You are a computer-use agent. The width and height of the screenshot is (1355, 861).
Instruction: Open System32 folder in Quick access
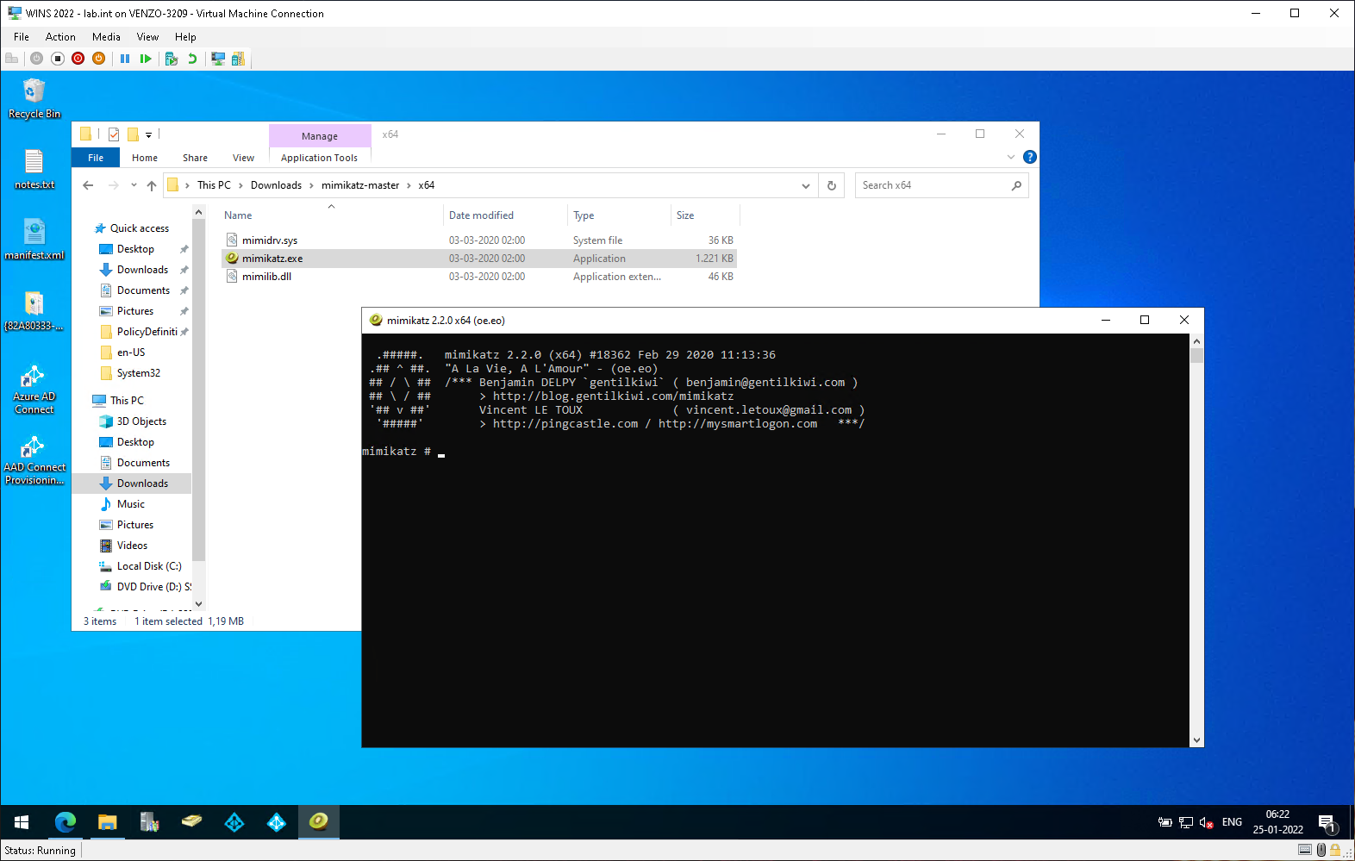point(139,373)
